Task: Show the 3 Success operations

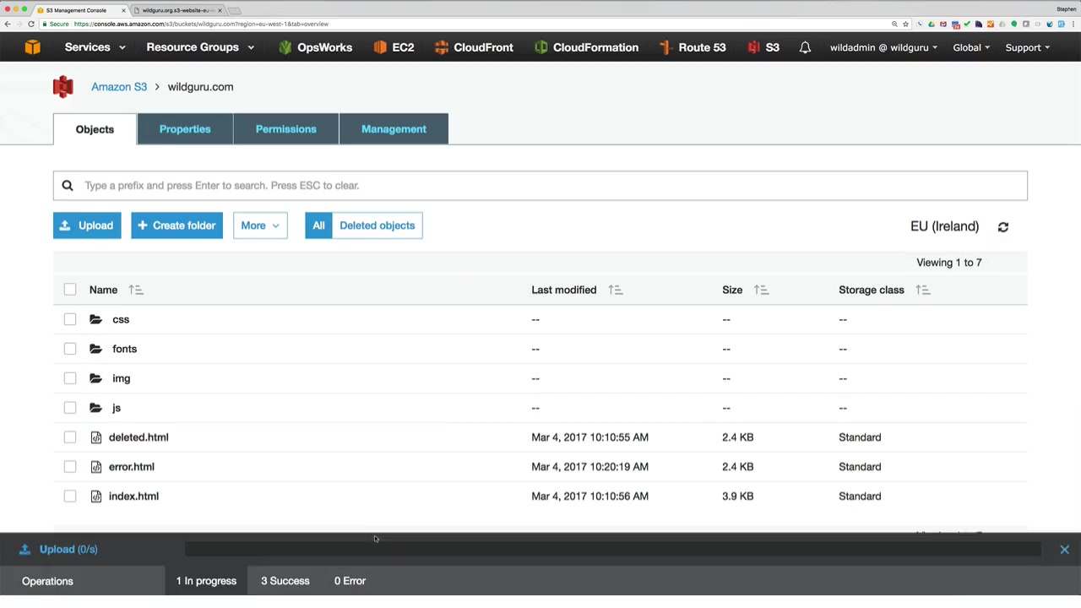Action: [x=285, y=581]
